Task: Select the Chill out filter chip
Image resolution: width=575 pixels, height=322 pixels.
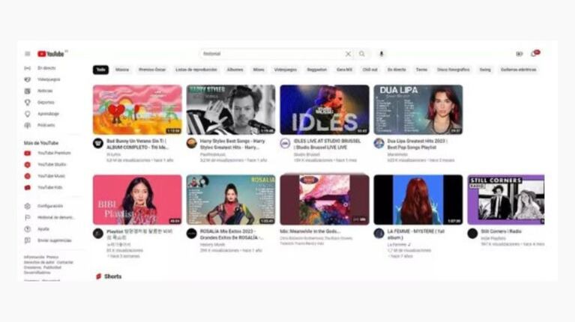Action: click(x=370, y=70)
